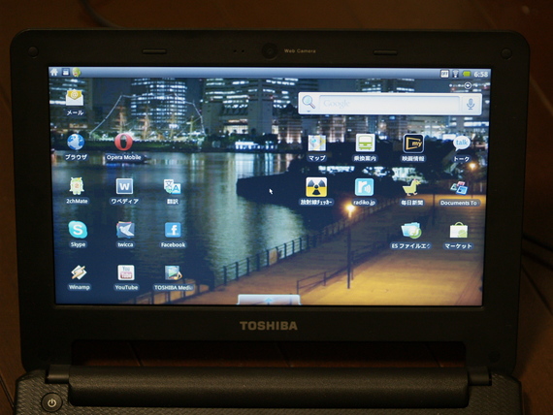The image size is (553, 415).
Task: Tap the Home icon in status bar
Action: click(54, 72)
